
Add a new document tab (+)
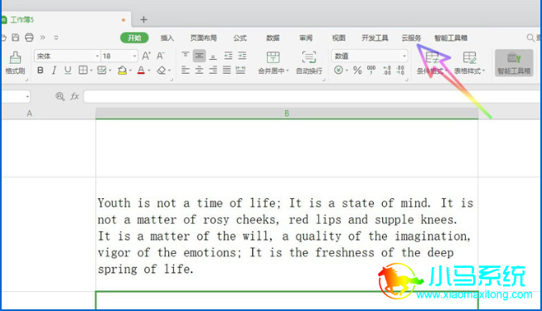144,20
